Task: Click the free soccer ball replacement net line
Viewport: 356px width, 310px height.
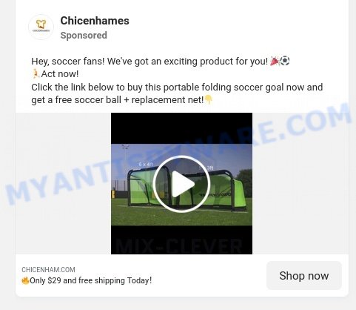Action: pos(118,100)
